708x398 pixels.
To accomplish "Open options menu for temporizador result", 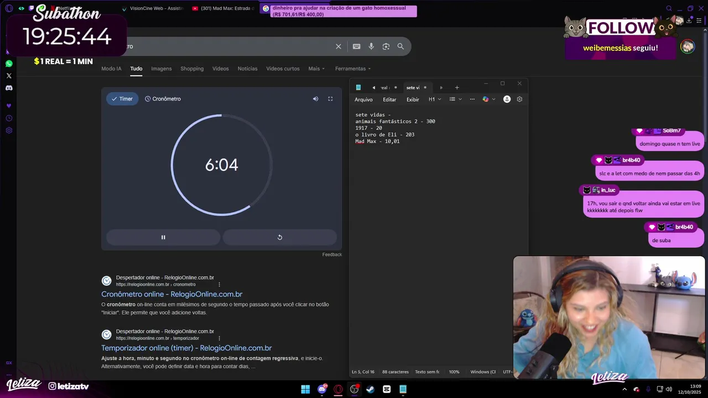I will pos(220,338).
